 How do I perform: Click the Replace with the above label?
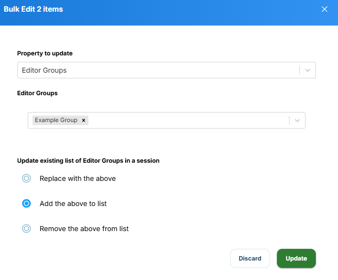coord(78,178)
